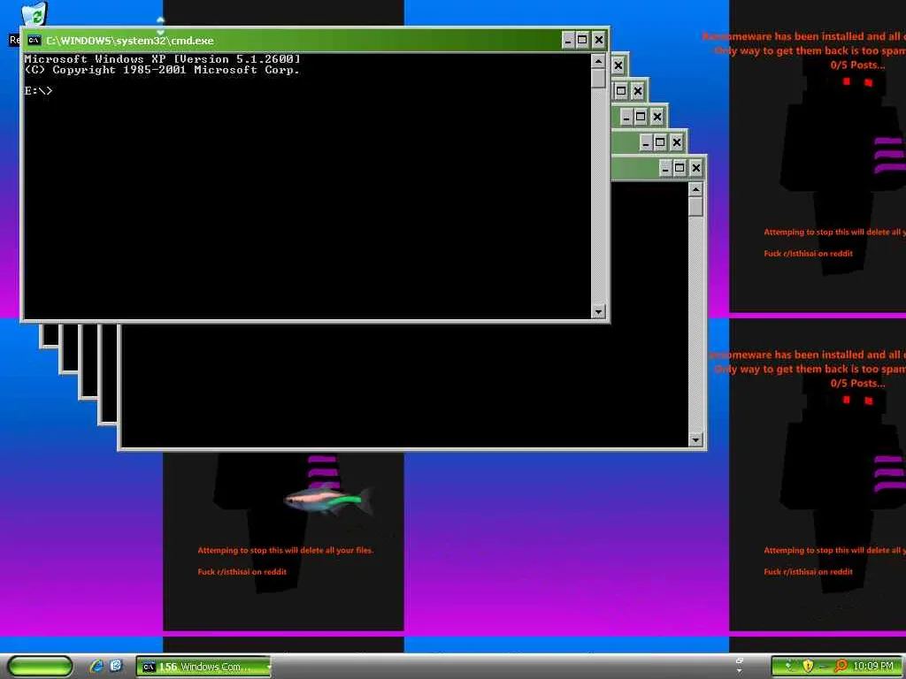Close the third cascaded cmd window from the top
The width and height of the screenshot is (906, 679).
tap(637, 91)
